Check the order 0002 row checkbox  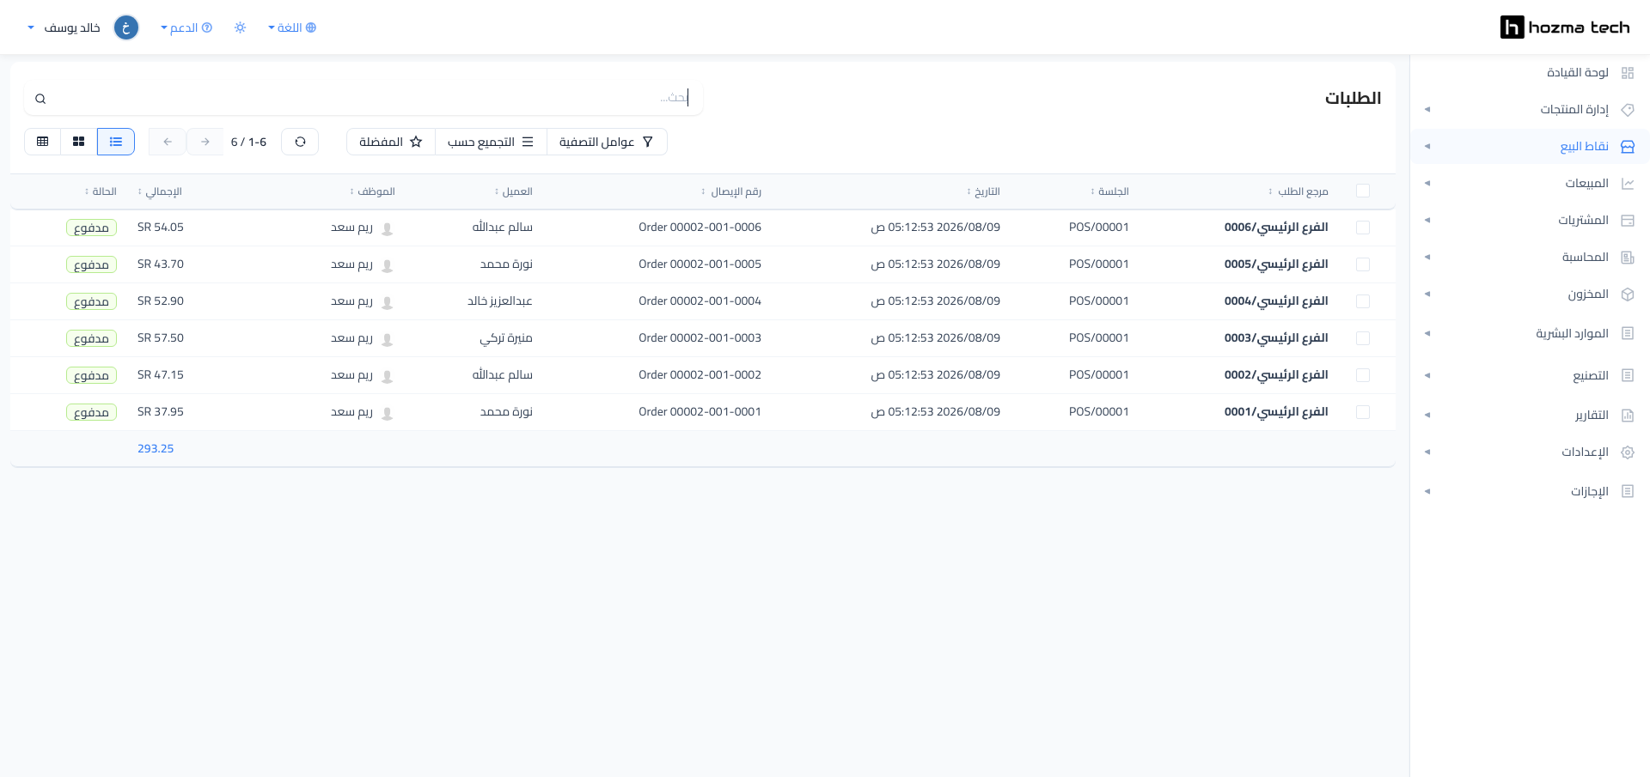click(x=1363, y=375)
